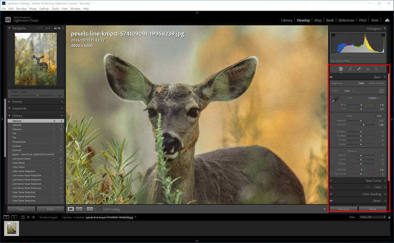Switch to Before/After view in toolbar
The width and height of the screenshot is (394, 243).
(90, 209)
